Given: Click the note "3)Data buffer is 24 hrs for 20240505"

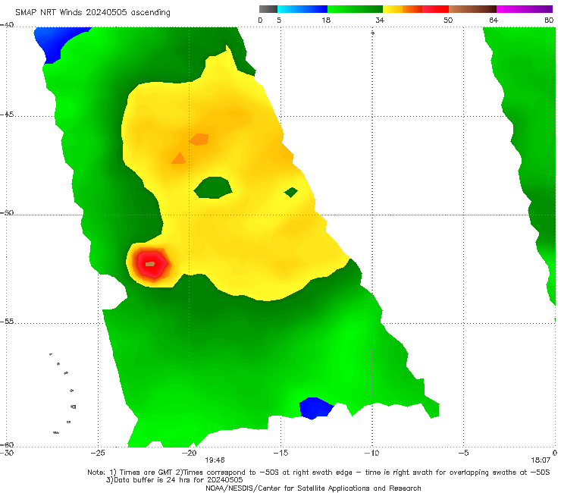Looking at the screenshot, I should pyautogui.click(x=174, y=480).
